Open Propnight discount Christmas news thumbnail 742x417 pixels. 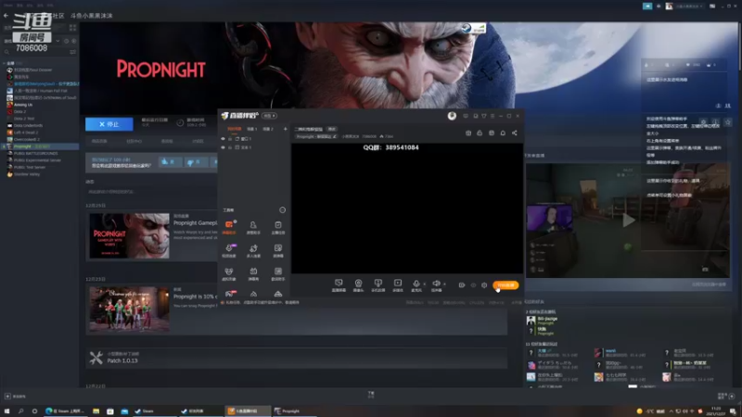point(129,310)
